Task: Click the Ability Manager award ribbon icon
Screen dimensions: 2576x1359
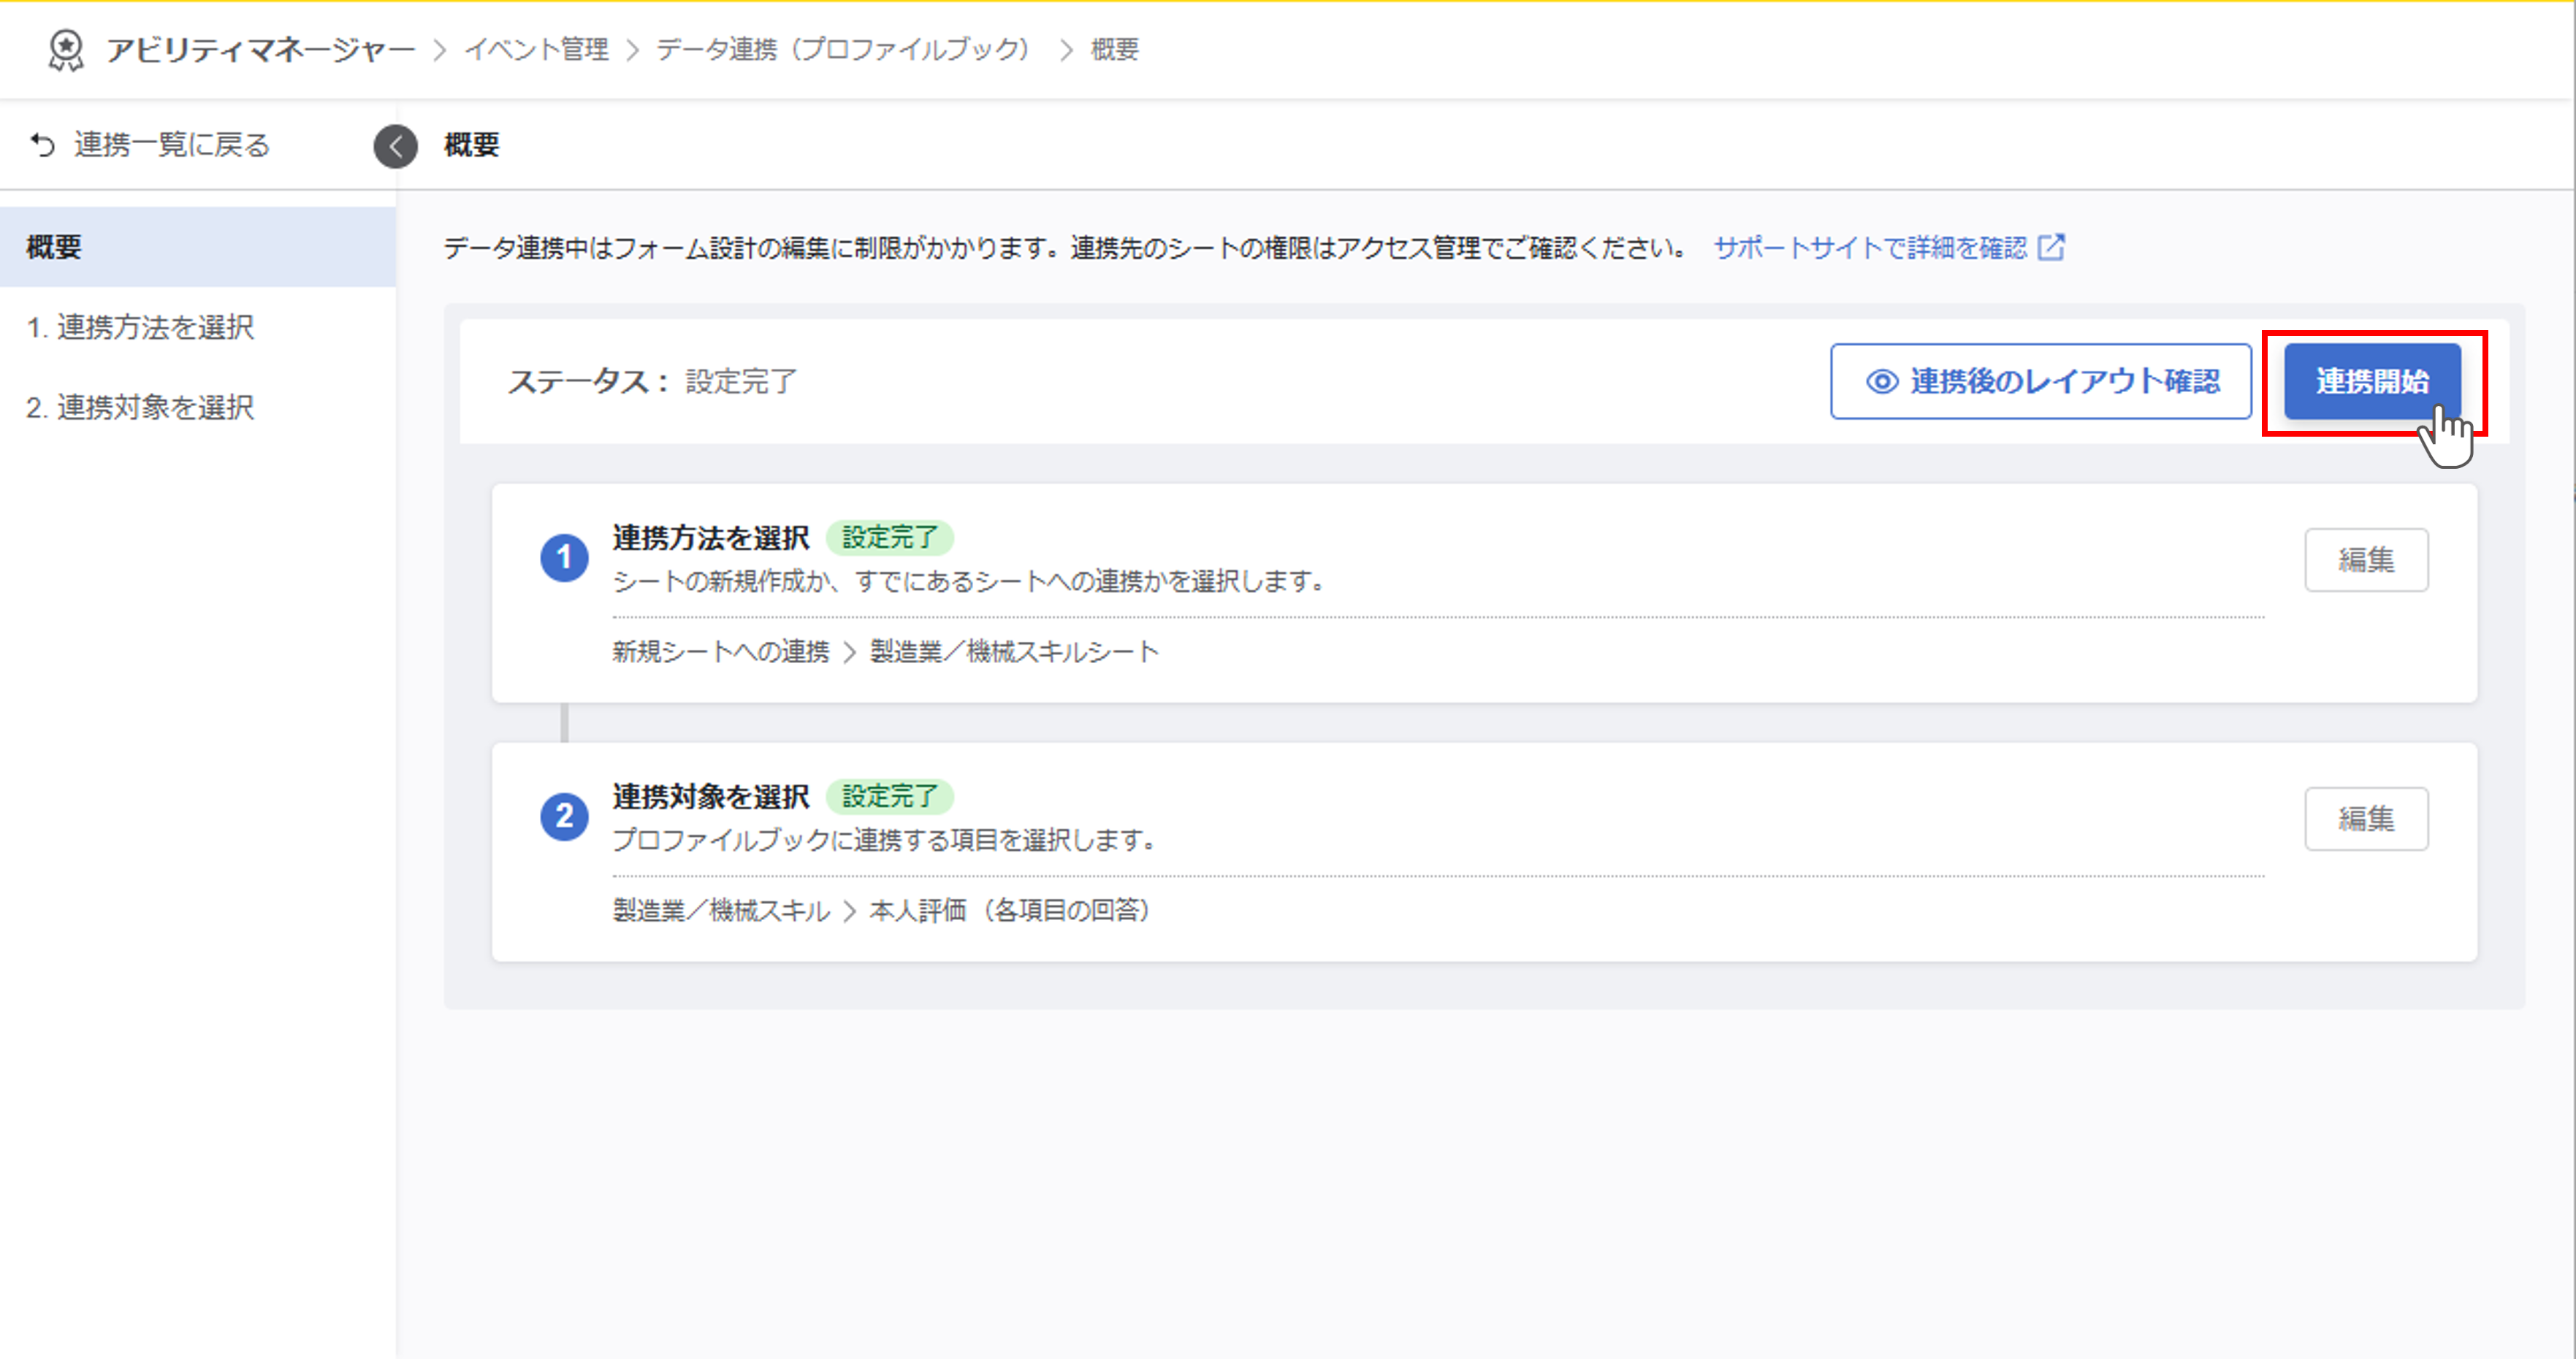Action: pyautogui.click(x=66, y=49)
